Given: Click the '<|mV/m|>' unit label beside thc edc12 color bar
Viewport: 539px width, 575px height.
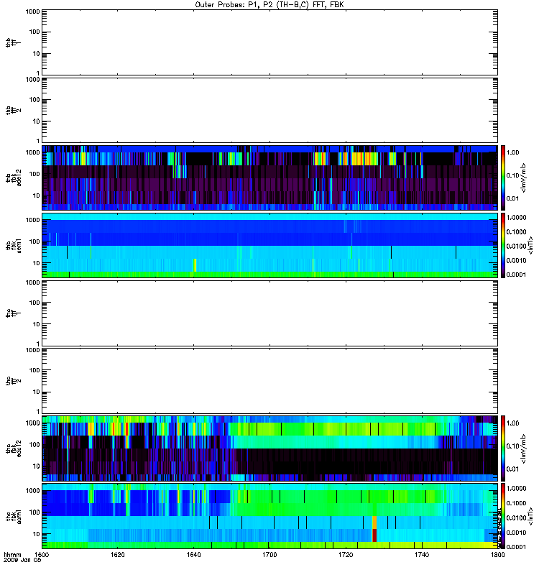Looking at the screenshot, I should pyautogui.click(x=524, y=448).
